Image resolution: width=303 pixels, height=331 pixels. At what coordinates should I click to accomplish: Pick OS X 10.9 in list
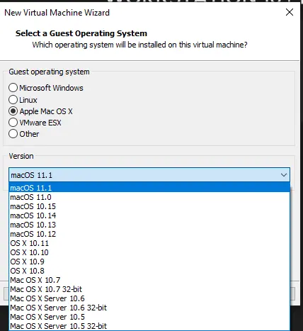pos(149,262)
